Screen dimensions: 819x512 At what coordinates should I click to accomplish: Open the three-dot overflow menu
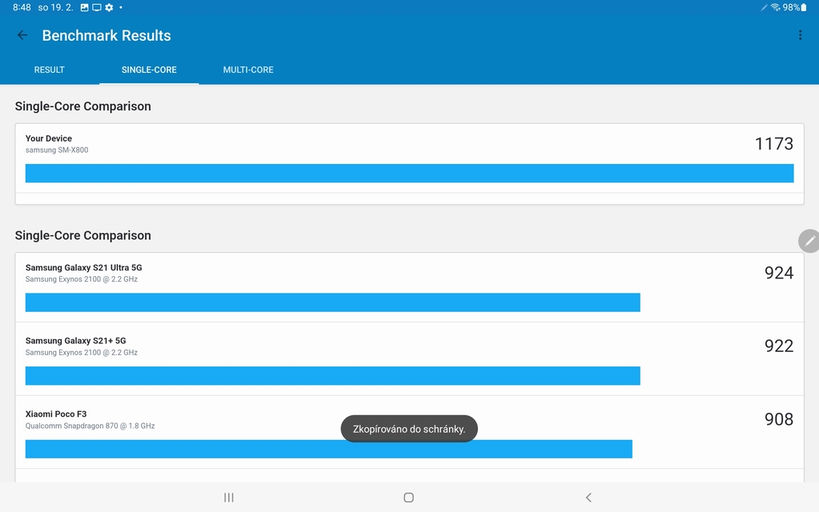click(800, 35)
